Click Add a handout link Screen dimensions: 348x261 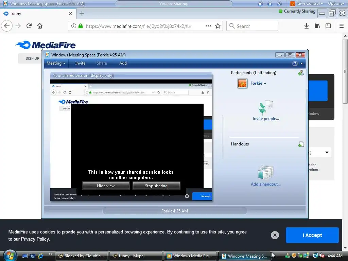[x=266, y=184]
